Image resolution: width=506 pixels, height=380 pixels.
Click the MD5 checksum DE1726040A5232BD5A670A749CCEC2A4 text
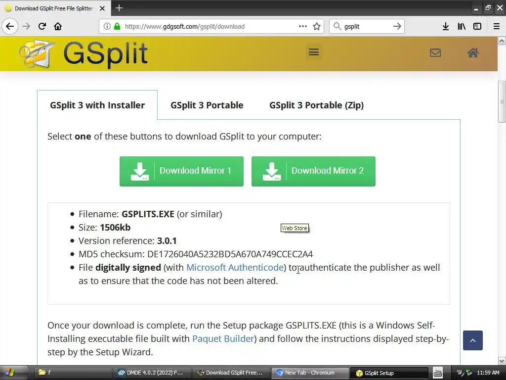coord(196,254)
